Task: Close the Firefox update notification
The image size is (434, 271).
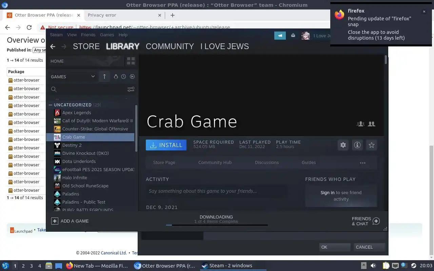Action: [x=424, y=12]
